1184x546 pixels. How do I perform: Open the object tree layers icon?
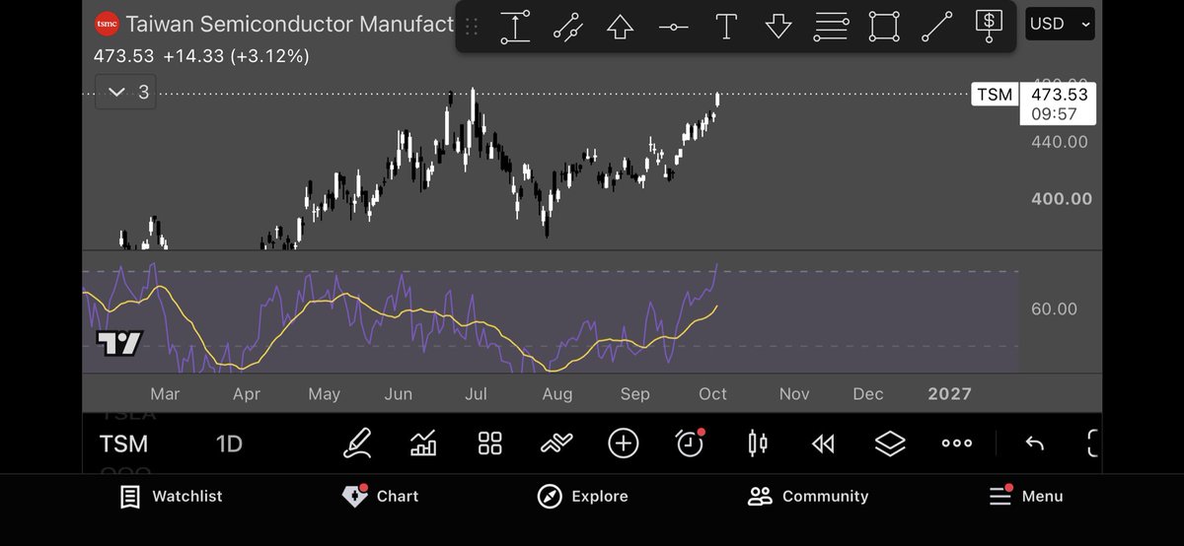(x=890, y=444)
